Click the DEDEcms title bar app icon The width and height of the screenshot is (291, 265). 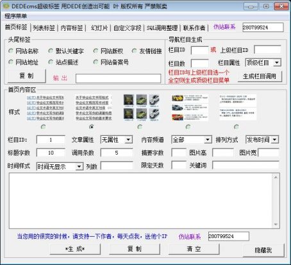click(x=6, y=6)
